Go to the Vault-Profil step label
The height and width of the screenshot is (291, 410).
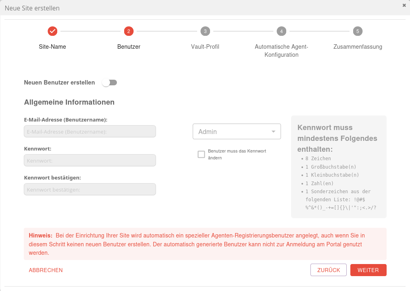point(205,47)
